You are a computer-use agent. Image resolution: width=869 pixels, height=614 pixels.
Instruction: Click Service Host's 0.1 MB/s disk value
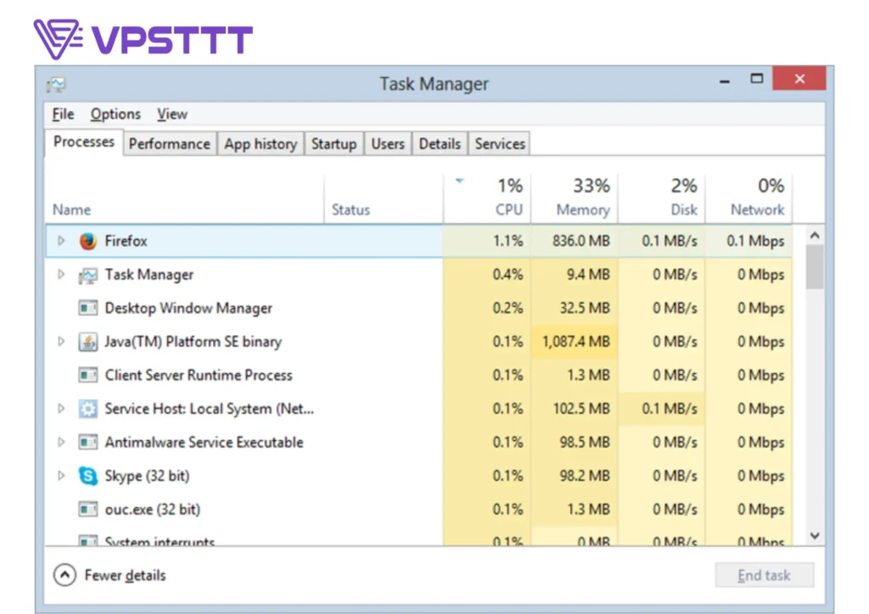(x=670, y=409)
